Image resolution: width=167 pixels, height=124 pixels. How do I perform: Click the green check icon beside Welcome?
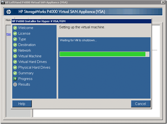coord(15,28)
